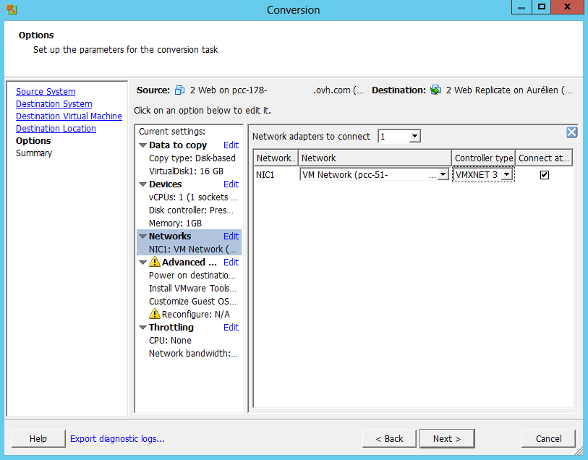Select the Networks settings item
Image resolution: width=588 pixels, height=460 pixels.
[170, 237]
